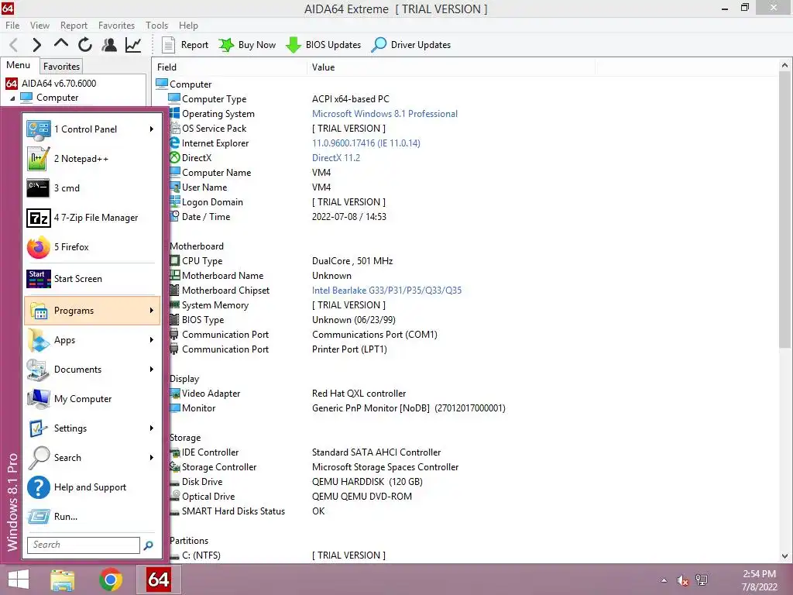Viewport: 793px width, 595px height.
Task: Open Google Chrome from the taskbar
Action: coord(110,580)
